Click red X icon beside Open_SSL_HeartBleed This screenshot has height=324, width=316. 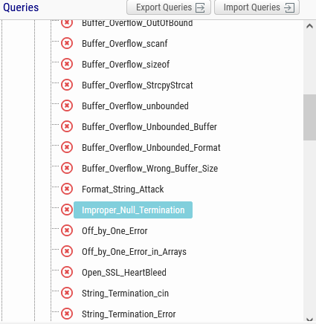(x=67, y=272)
